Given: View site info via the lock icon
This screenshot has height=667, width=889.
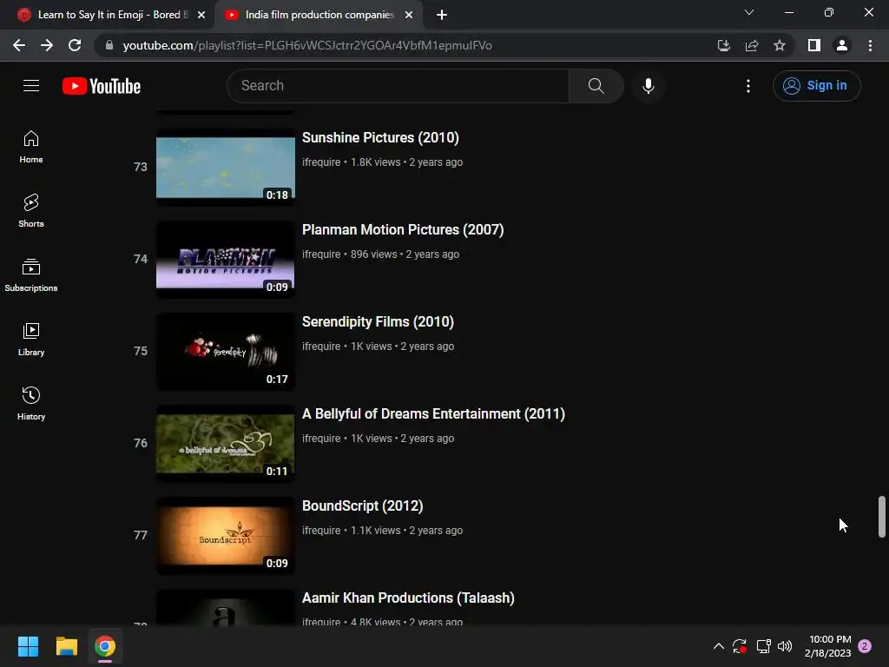Looking at the screenshot, I should point(109,45).
